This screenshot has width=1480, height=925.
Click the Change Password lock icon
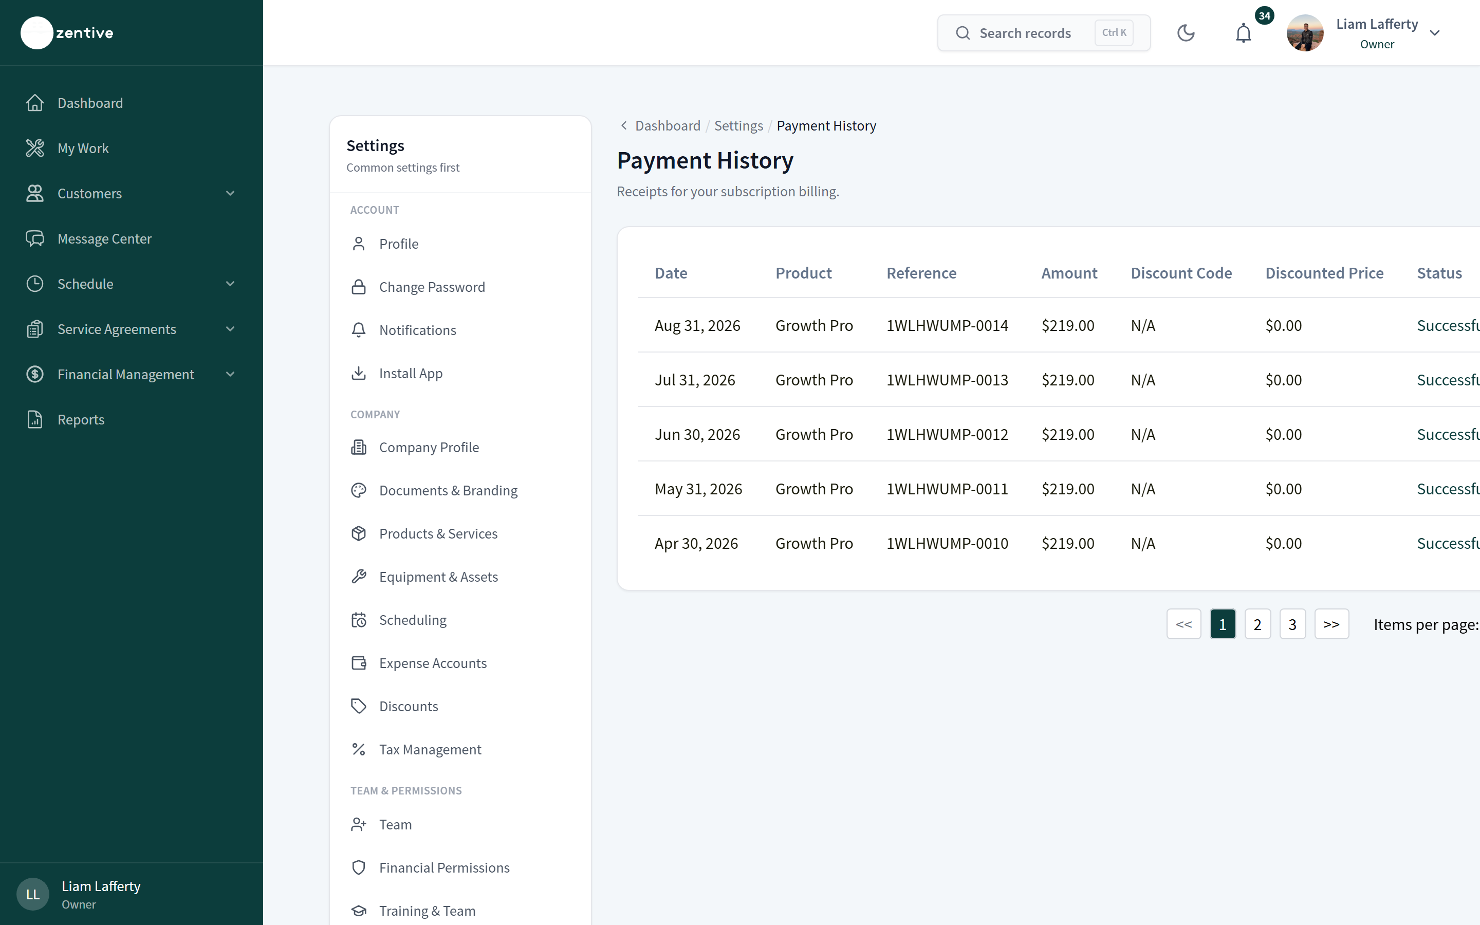pos(359,287)
